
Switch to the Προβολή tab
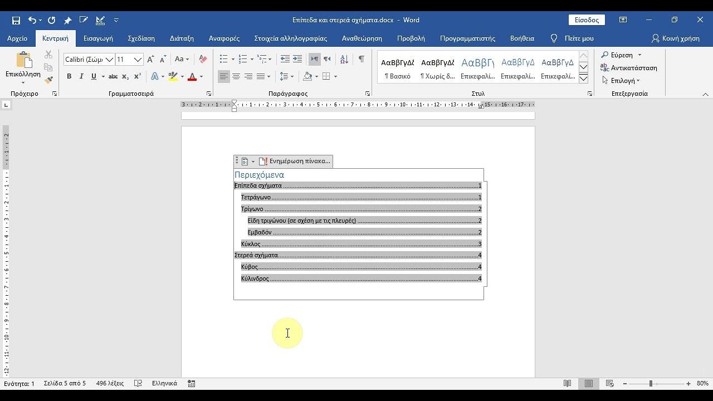[411, 38]
